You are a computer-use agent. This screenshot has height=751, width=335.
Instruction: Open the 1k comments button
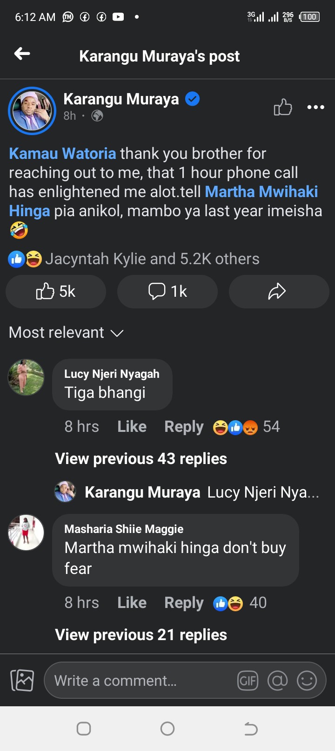pyautogui.click(x=167, y=292)
